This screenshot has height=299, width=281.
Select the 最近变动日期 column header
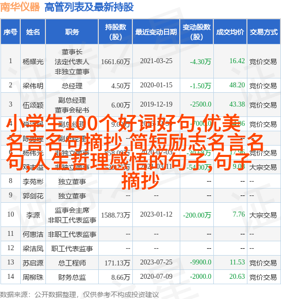(x=156, y=32)
